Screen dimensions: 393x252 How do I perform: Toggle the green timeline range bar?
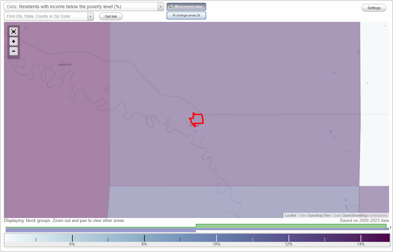[x=291, y=226]
